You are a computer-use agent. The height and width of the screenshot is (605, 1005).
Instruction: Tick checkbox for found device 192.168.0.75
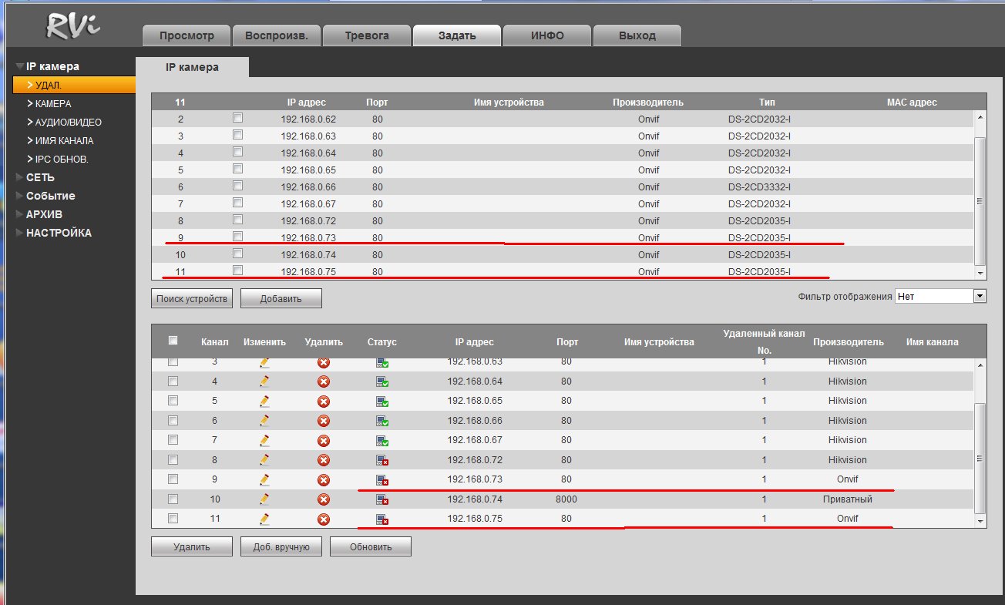point(237,271)
